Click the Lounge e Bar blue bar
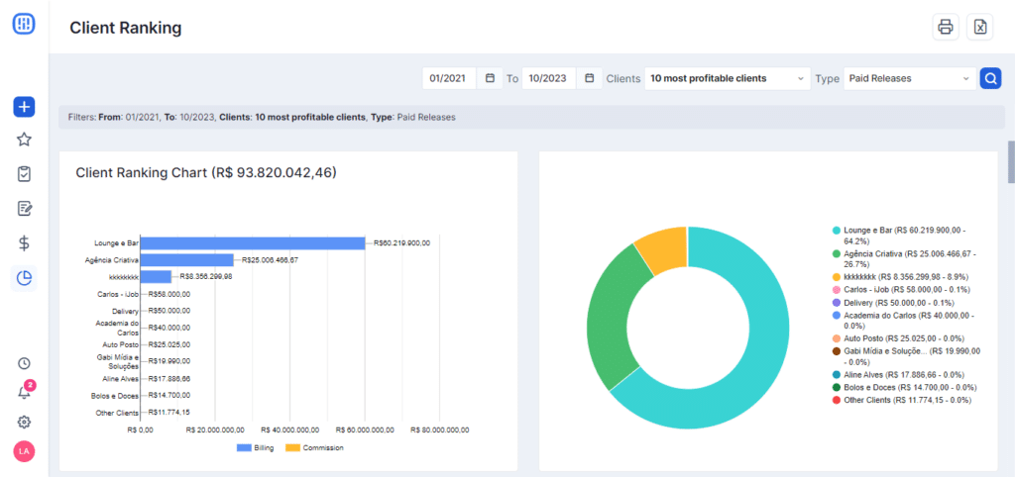Screen dimensions: 1015x477 pos(253,243)
